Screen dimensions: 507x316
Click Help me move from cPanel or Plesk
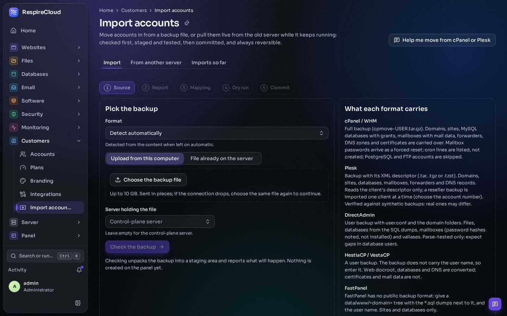[x=442, y=40]
